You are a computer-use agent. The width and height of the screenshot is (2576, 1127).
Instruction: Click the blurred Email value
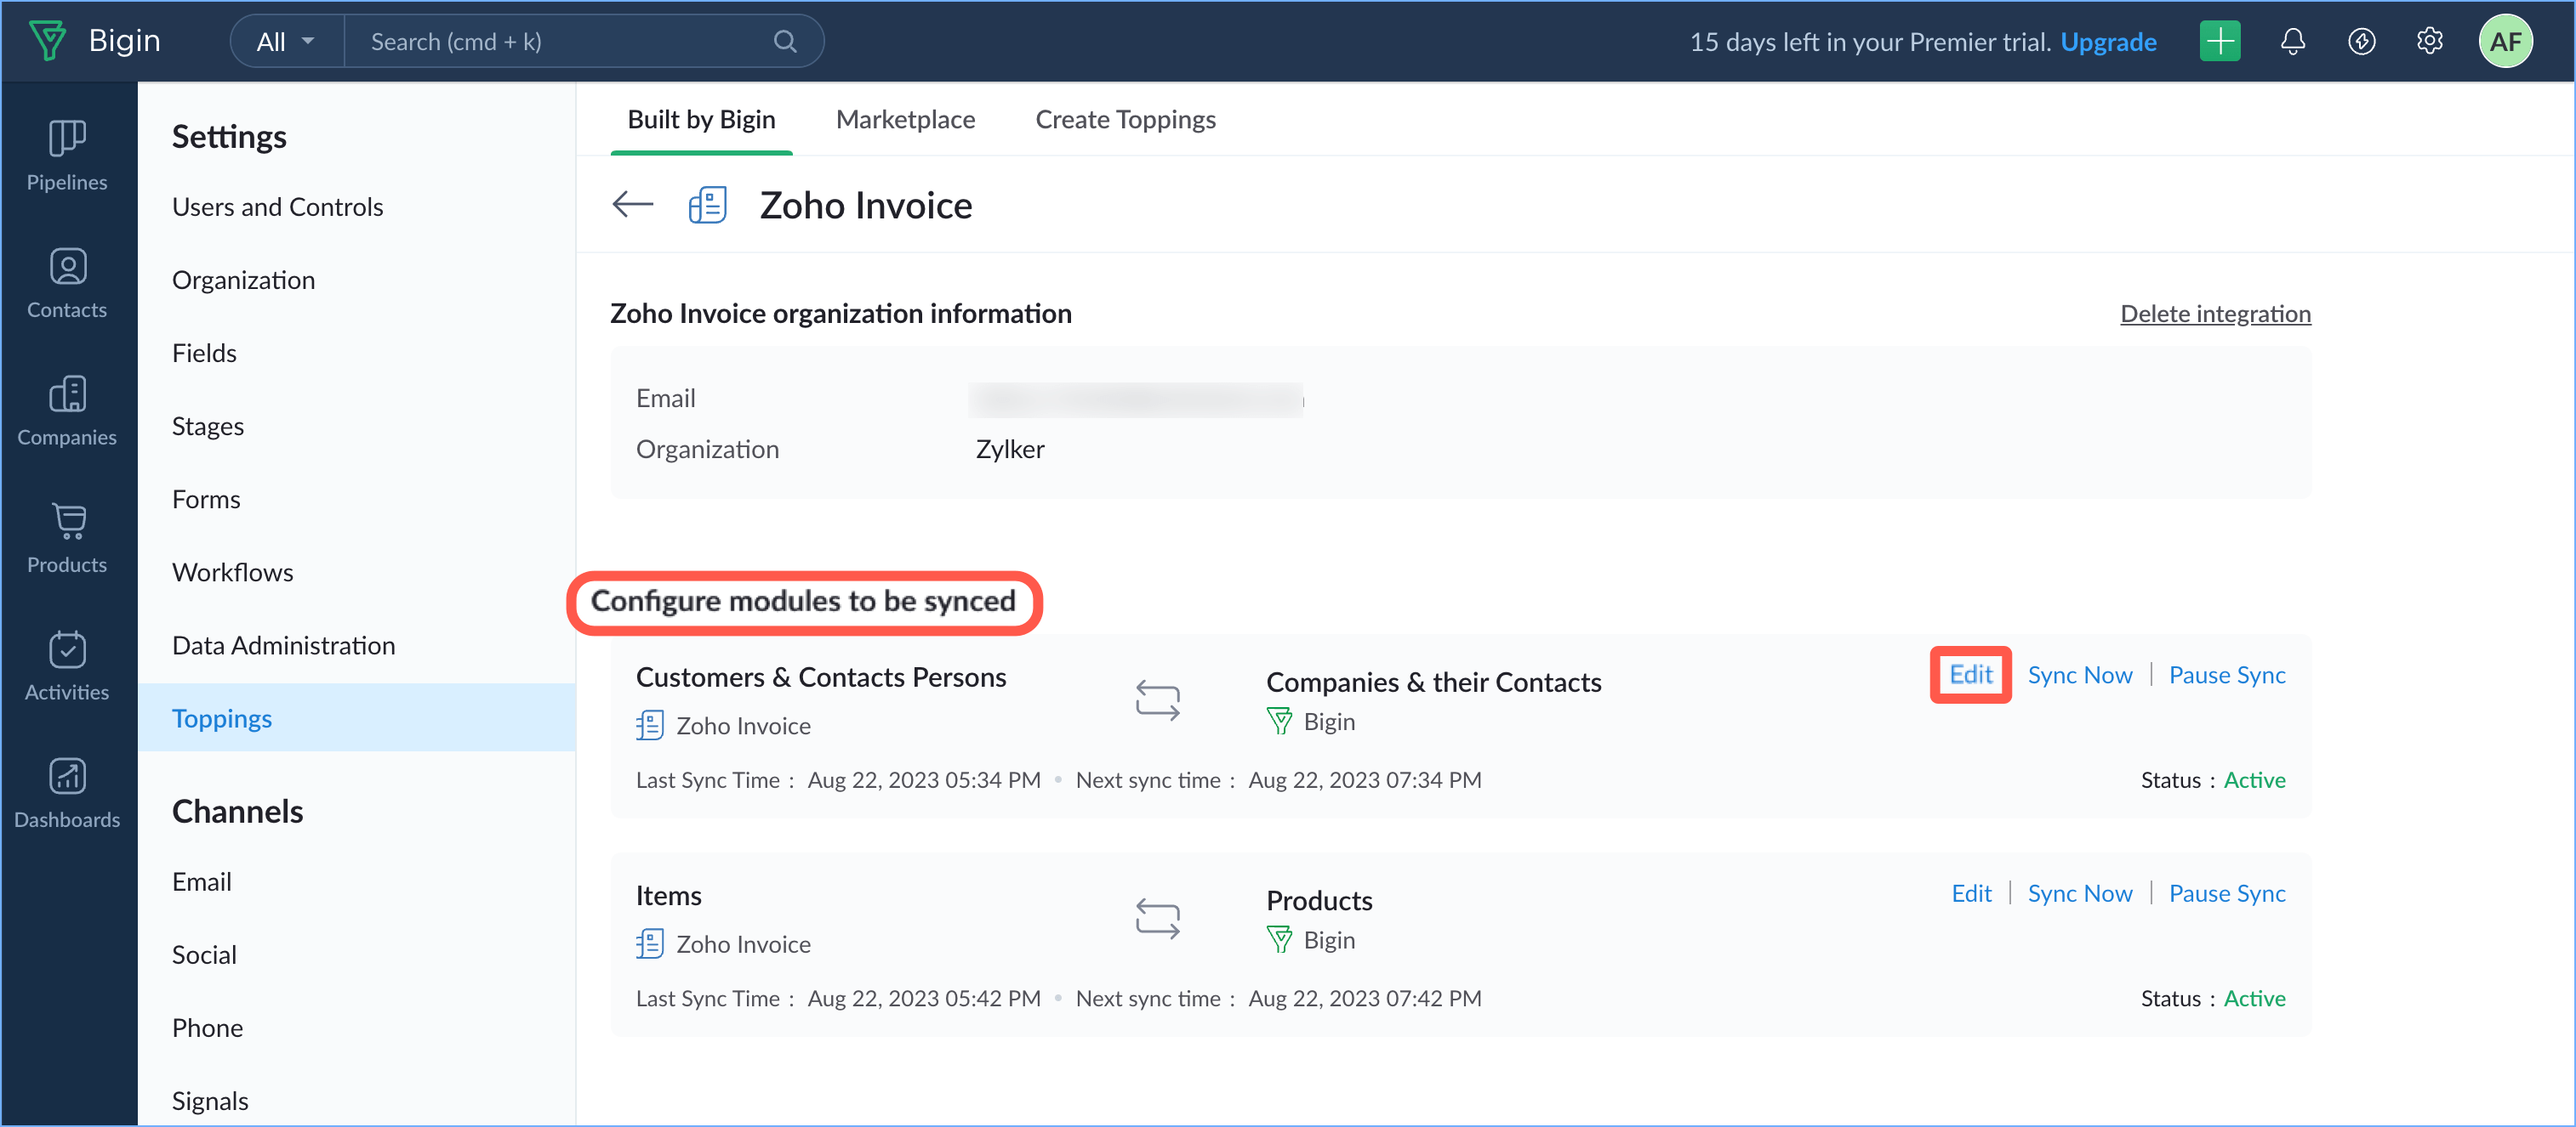click(1136, 399)
